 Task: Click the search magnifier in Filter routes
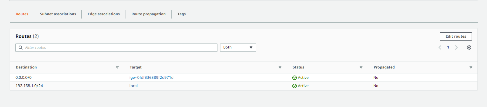coord(20,48)
